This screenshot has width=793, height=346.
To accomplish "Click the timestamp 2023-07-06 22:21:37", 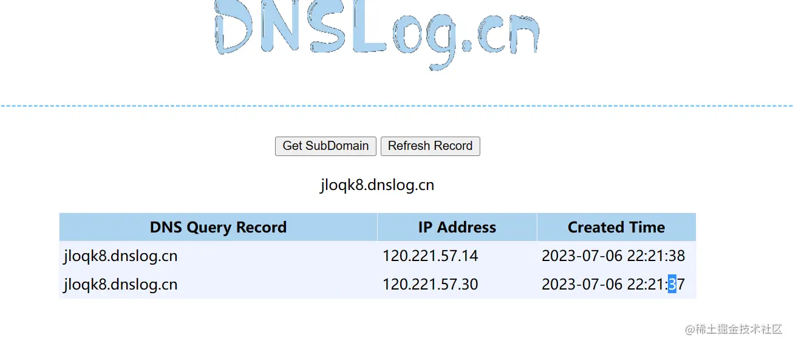I will click(613, 284).
